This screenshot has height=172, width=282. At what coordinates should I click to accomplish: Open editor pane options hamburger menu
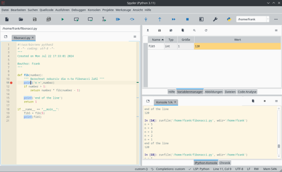click(x=135, y=37)
